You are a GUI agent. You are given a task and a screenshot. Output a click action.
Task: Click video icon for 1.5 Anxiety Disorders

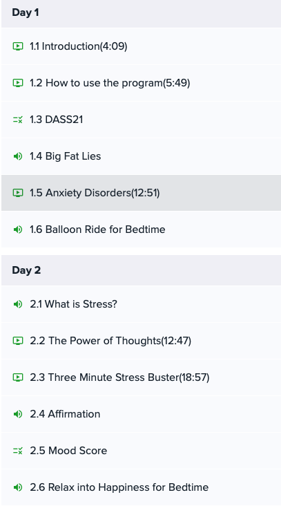(18, 193)
